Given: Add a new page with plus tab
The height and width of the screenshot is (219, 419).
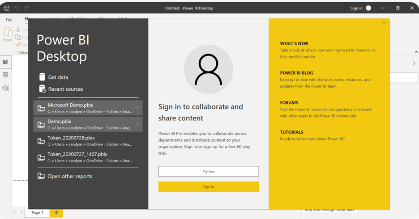Looking at the screenshot, I should [56, 213].
